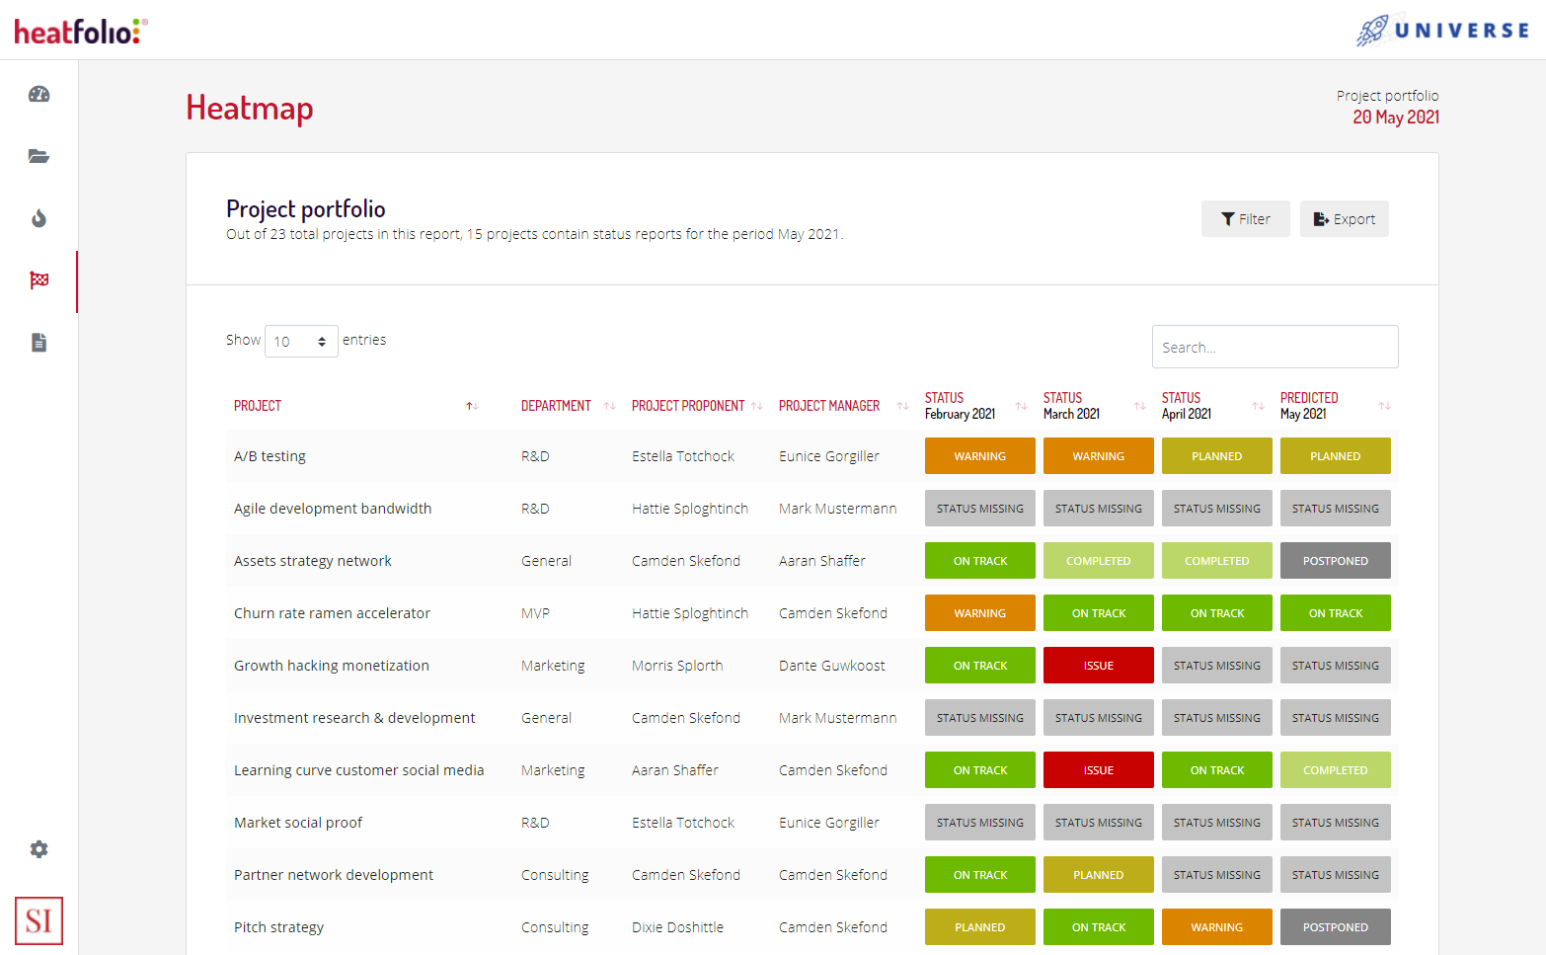Toggle sorting on the Project column
Image resolution: width=1546 pixels, height=955 pixels.
click(472, 405)
